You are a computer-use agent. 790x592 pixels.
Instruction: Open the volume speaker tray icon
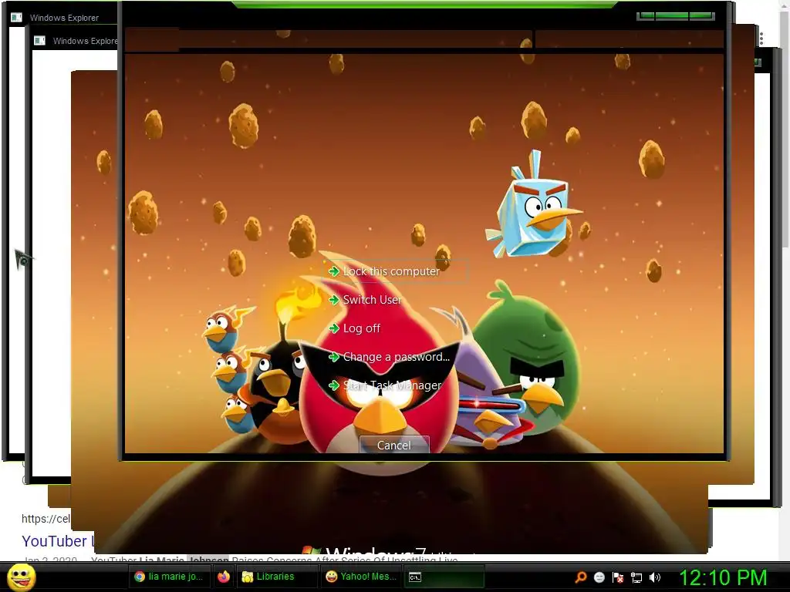pos(655,577)
